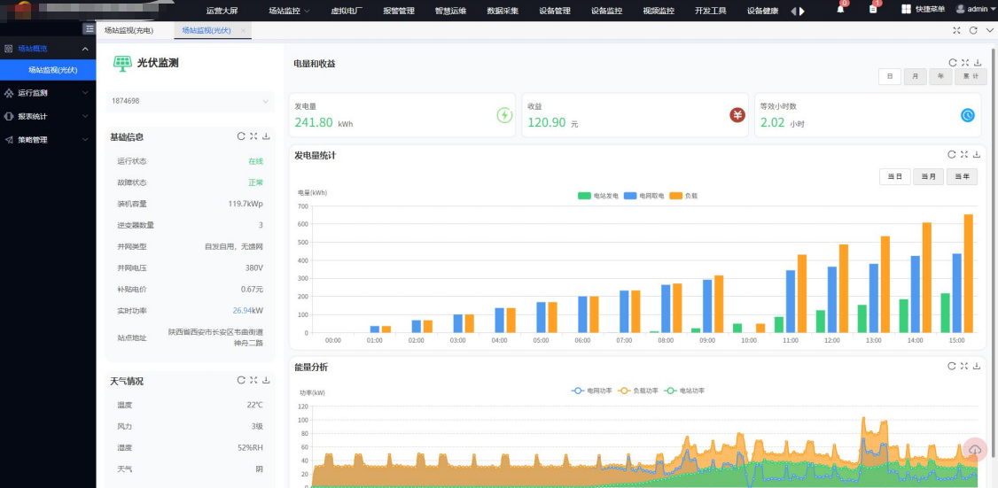This screenshot has width=998, height=488.
Task: Click the 收益 yen icon
Action: [737, 115]
